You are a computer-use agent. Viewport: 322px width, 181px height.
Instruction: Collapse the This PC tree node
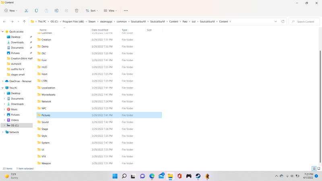tap(3, 88)
